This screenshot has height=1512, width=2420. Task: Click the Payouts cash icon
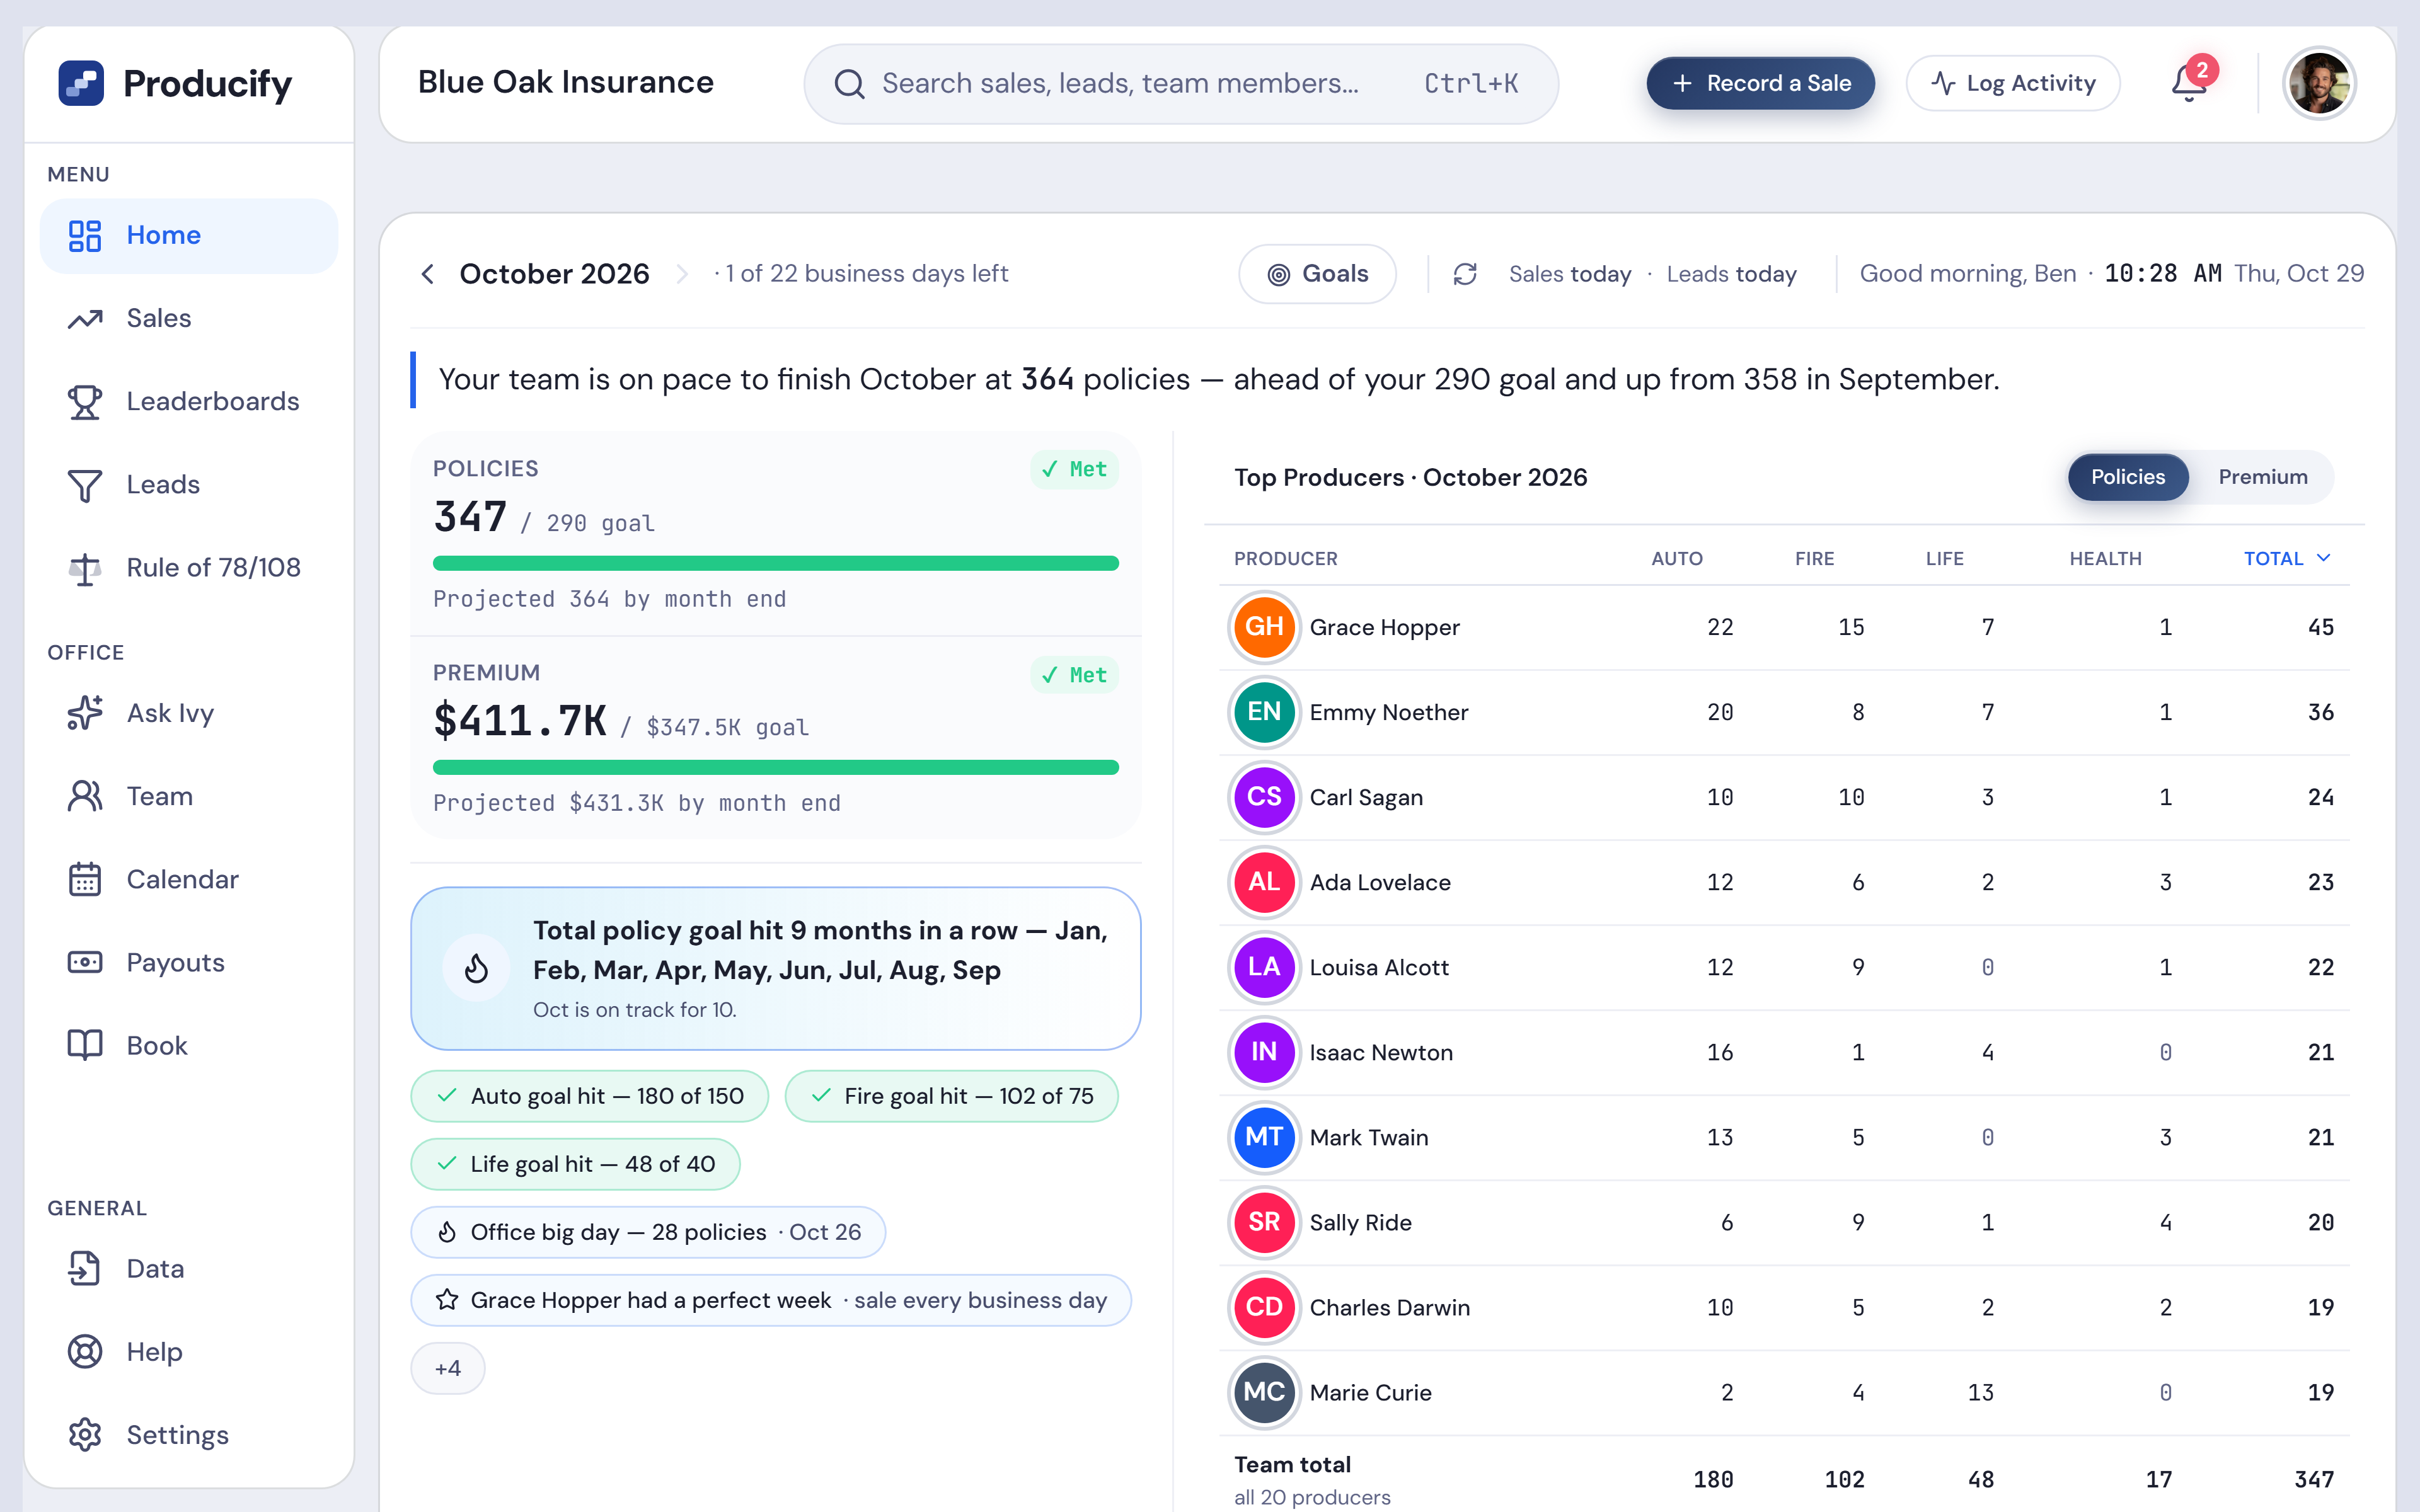coord(85,962)
